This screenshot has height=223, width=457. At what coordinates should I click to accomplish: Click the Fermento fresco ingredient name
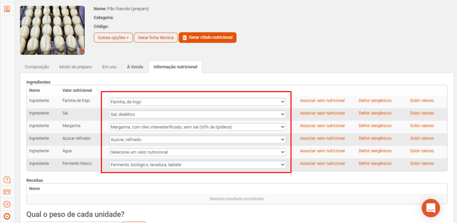[x=77, y=163]
